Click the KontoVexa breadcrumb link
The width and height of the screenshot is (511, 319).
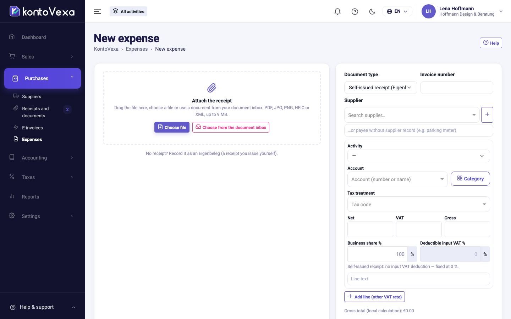[106, 49]
